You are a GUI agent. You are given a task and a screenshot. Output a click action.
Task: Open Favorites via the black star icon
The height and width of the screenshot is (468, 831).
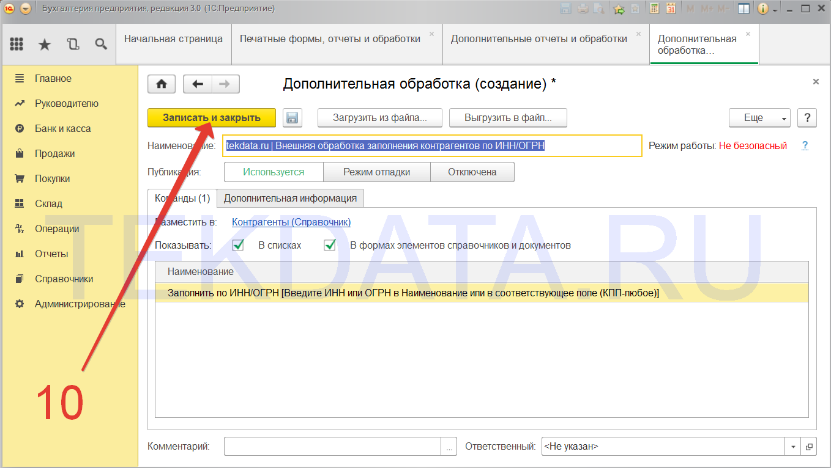(45, 44)
